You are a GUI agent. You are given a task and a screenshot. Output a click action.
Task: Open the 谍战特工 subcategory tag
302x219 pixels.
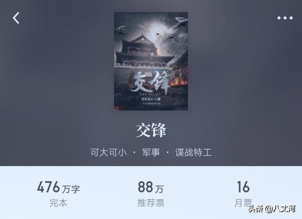pos(193,152)
